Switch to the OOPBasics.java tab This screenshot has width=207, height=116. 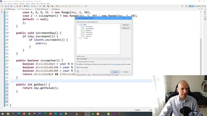pos(11,9)
